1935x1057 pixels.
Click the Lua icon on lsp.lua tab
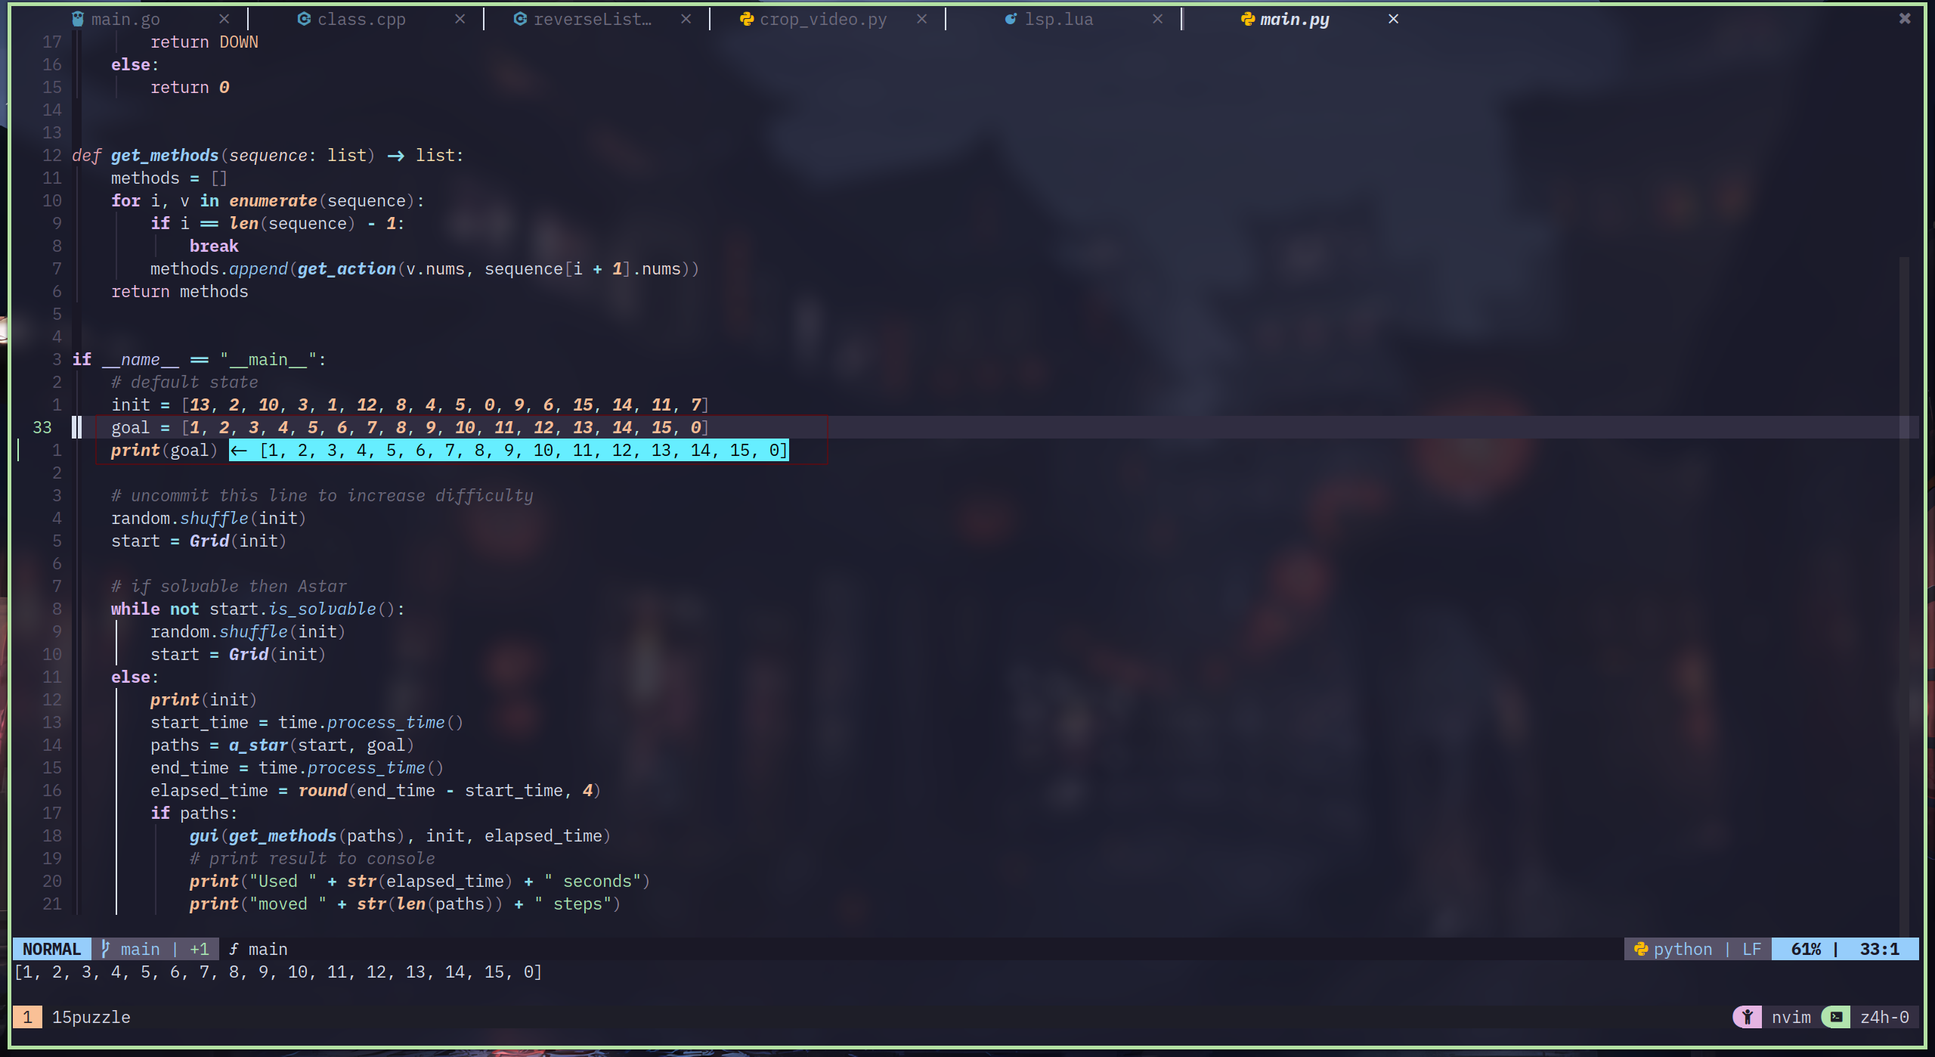(1011, 19)
